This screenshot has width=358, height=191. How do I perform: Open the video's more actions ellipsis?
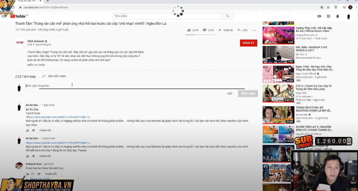pos(254,30)
